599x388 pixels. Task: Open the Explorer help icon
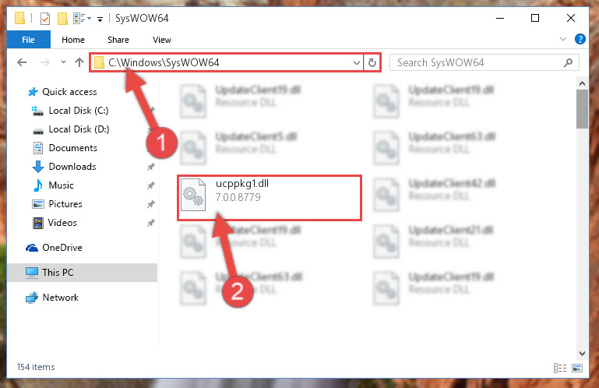(x=580, y=39)
